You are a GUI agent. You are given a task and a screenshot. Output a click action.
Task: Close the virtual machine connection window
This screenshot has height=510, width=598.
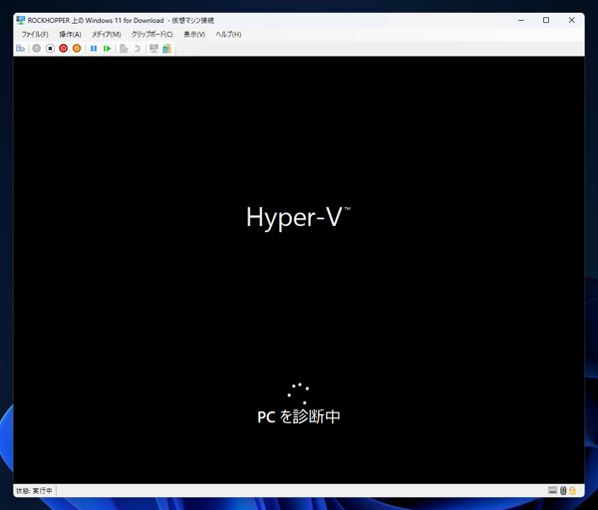pos(572,20)
